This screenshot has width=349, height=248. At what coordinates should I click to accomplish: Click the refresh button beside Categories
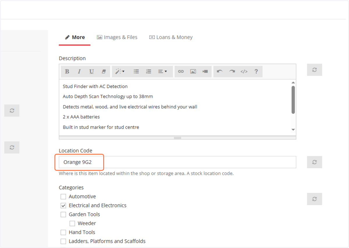[314, 199]
